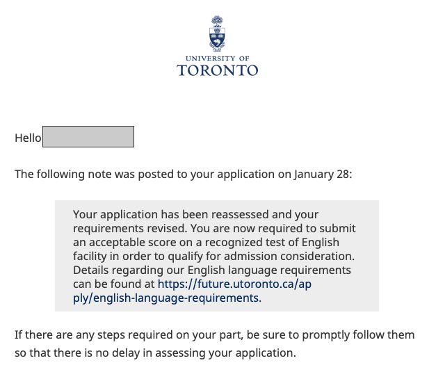Image resolution: width=436 pixels, height=372 pixels.
Task: Click 'The following note was posted' line
Action: [x=184, y=175]
